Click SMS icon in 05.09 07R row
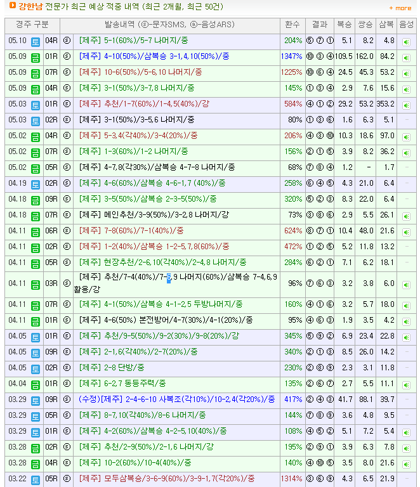This screenshot has height=487, width=420. pyautogui.click(x=67, y=72)
